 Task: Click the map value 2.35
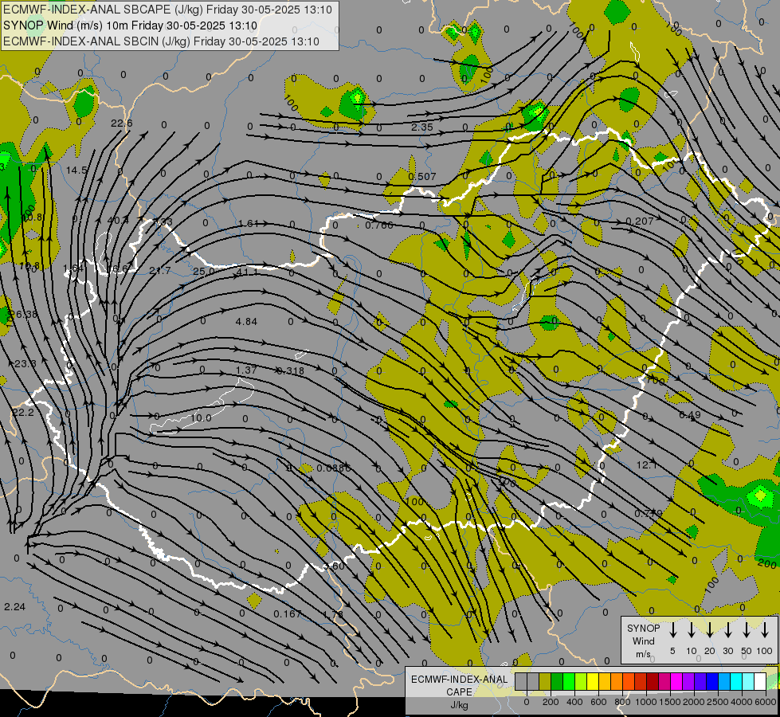pyautogui.click(x=421, y=127)
